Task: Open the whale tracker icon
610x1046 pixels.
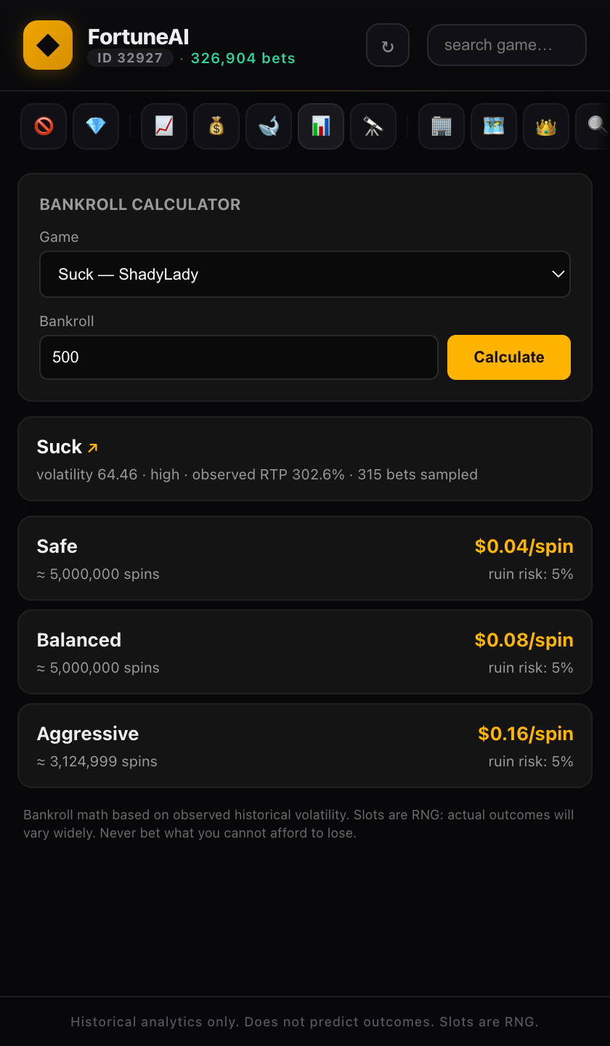Action: pyautogui.click(x=268, y=126)
